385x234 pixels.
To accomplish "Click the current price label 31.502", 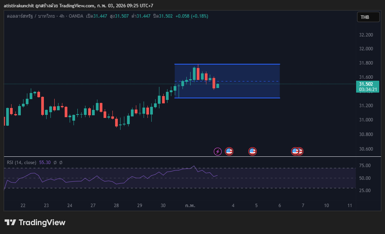I will click(x=366, y=84).
